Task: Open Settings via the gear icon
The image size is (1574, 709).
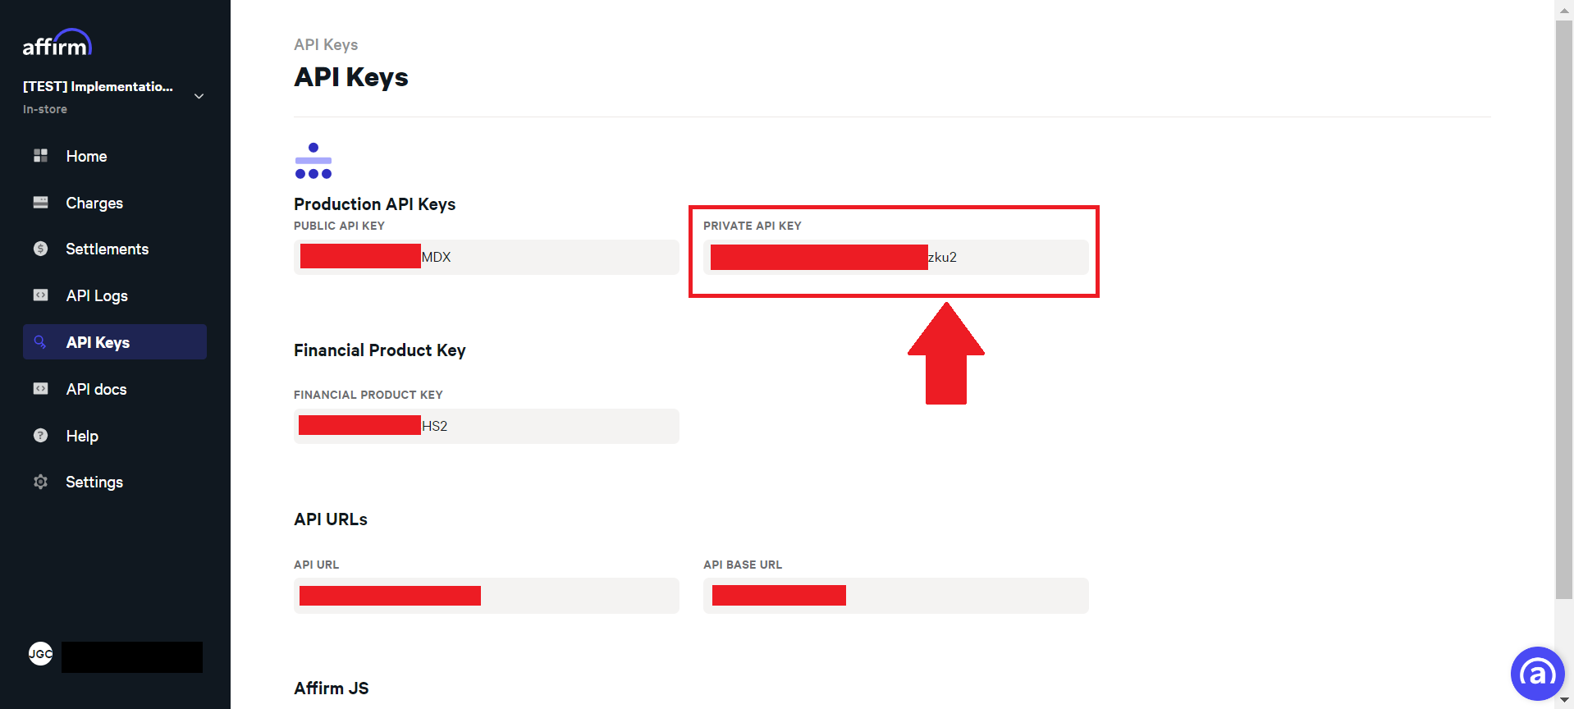Action: [39, 482]
